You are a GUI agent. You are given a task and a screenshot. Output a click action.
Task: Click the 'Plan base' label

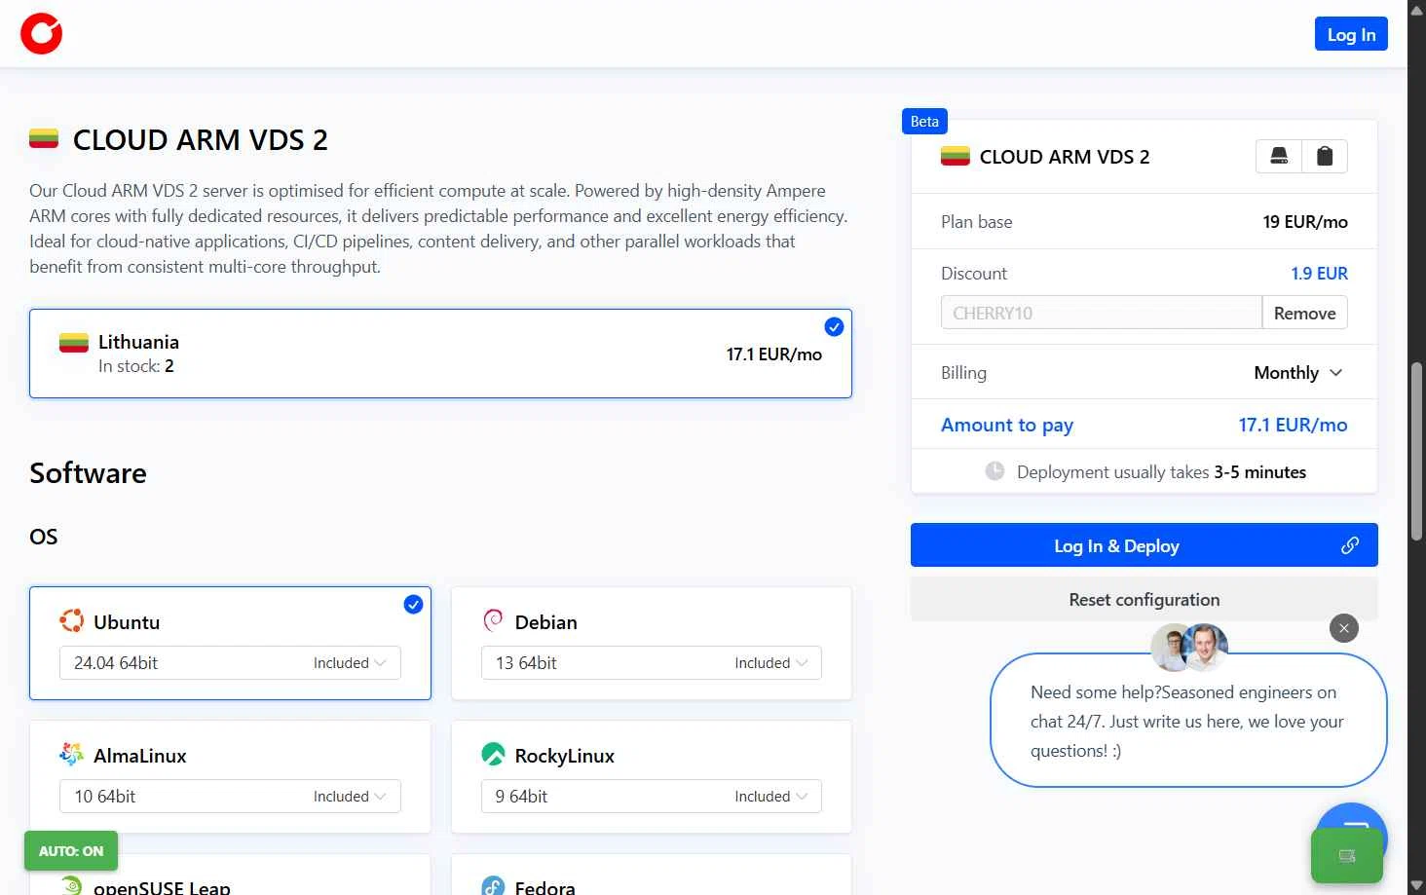click(976, 222)
